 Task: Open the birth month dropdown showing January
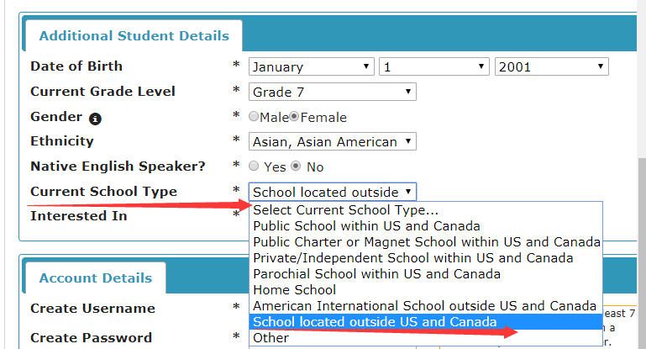(x=312, y=66)
